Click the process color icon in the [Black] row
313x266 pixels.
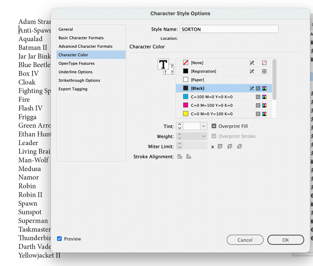258,88
